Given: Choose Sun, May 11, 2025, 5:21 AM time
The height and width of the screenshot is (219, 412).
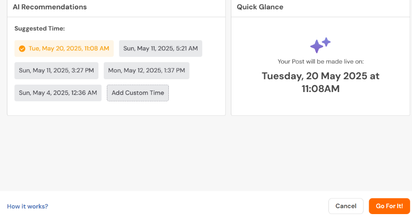Looking at the screenshot, I should tap(160, 49).
